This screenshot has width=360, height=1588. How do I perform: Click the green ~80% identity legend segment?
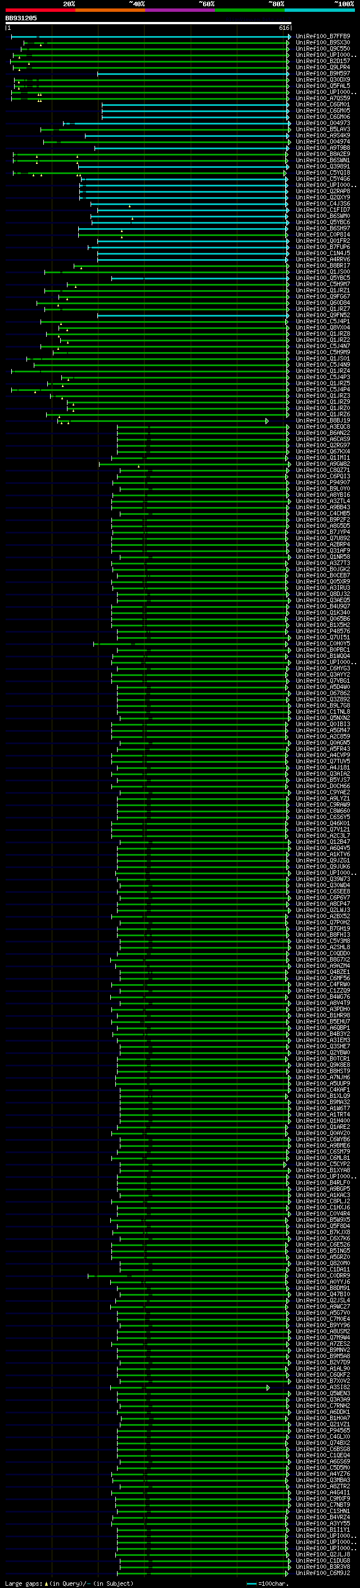(250, 10)
